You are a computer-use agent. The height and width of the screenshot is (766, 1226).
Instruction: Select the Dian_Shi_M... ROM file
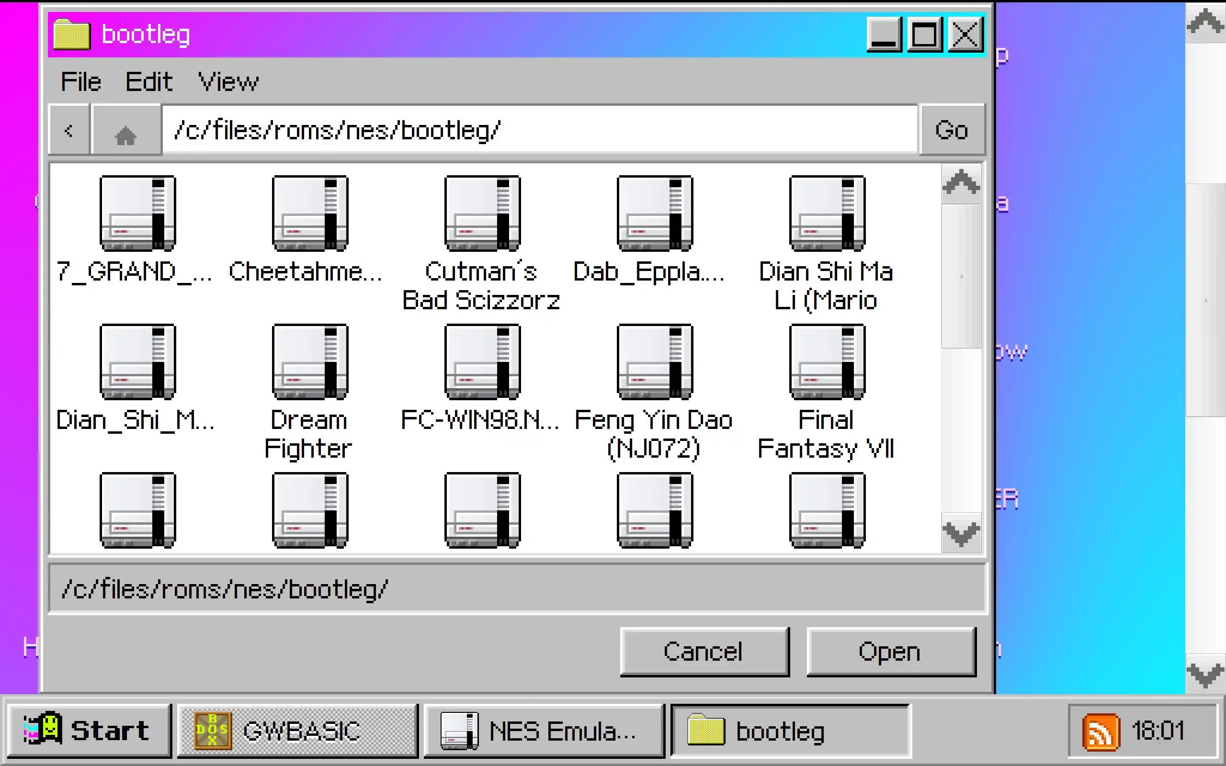tap(137, 362)
